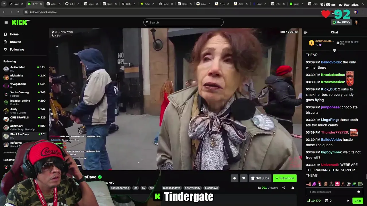Focus the Kick search field
This screenshot has height=206, width=367.
point(183,22)
